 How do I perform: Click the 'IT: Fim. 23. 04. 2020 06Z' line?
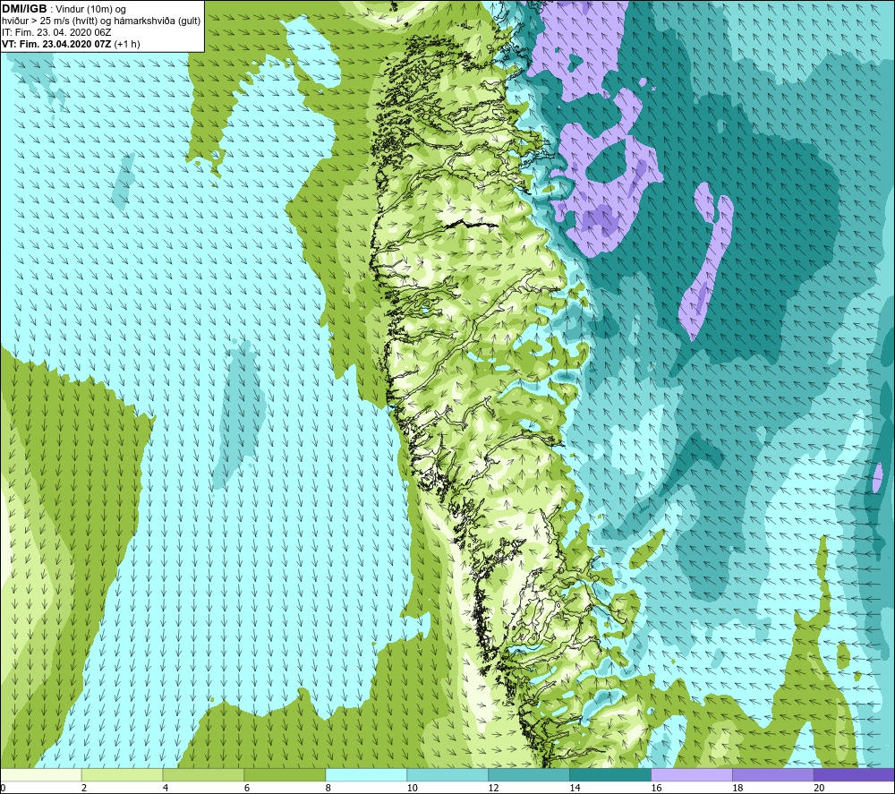pyautogui.click(x=55, y=32)
